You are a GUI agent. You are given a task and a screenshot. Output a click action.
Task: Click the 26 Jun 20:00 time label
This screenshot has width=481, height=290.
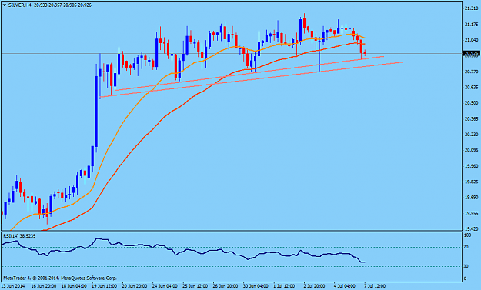click(x=225, y=286)
